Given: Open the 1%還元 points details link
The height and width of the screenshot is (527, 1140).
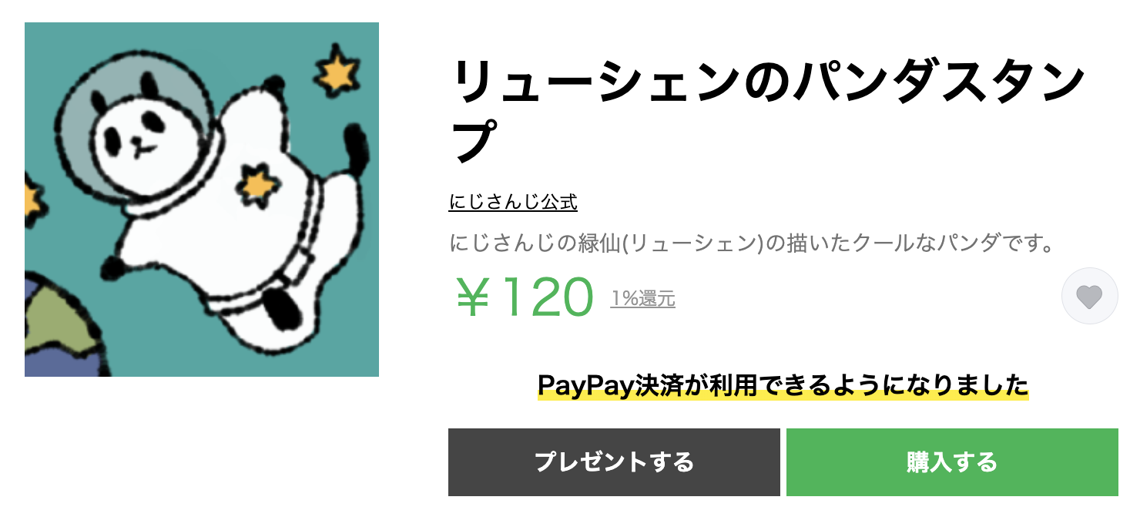Looking at the screenshot, I should [x=642, y=299].
